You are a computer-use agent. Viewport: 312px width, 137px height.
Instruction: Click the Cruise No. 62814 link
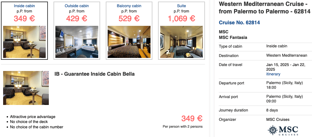tap(239, 23)
